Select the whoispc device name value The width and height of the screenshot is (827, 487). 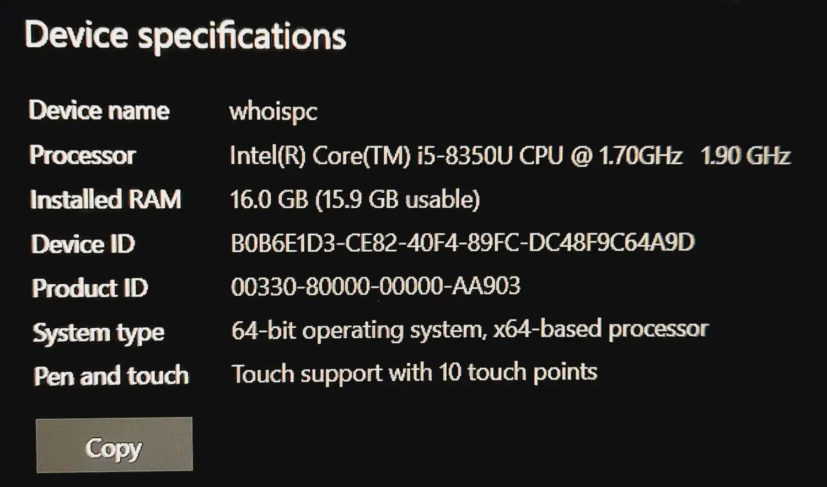[273, 112]
